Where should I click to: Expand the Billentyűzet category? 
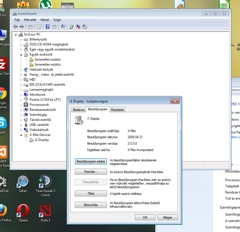(x=21, y=40)
